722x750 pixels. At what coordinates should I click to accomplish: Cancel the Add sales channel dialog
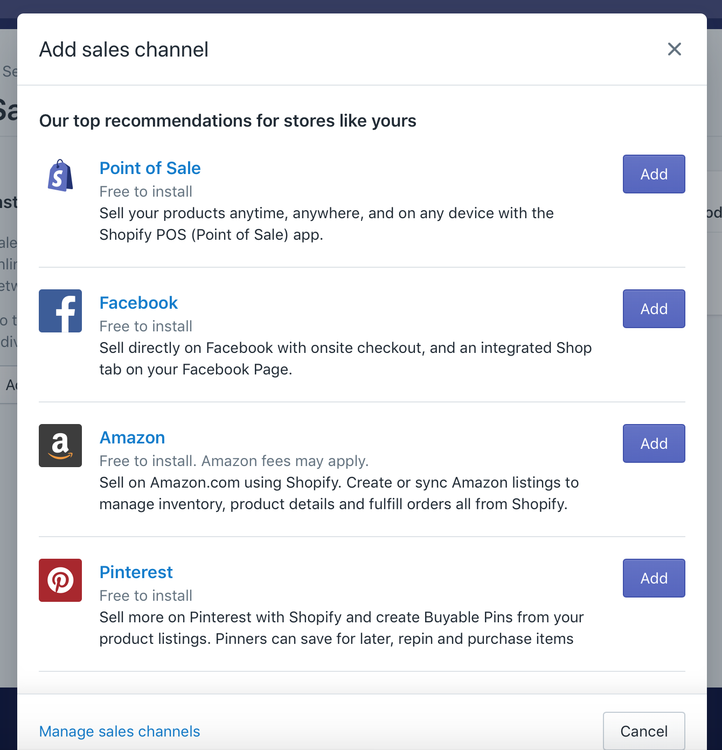[644, 731]
